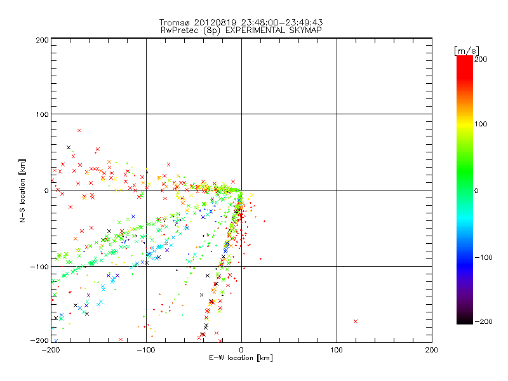The image size is (508, 381).
Task: Click the velocity colorbar
Action: pos(465,190)
